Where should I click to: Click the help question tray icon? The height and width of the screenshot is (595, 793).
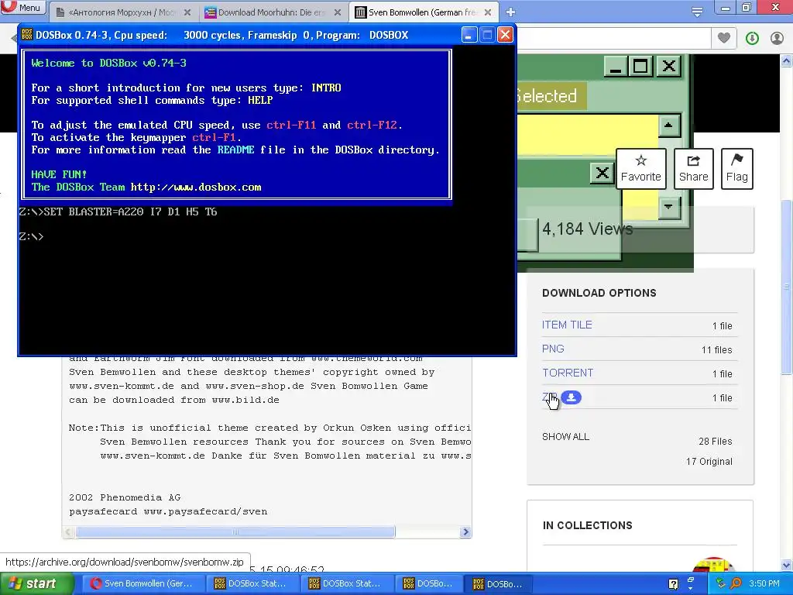[673, 584]
